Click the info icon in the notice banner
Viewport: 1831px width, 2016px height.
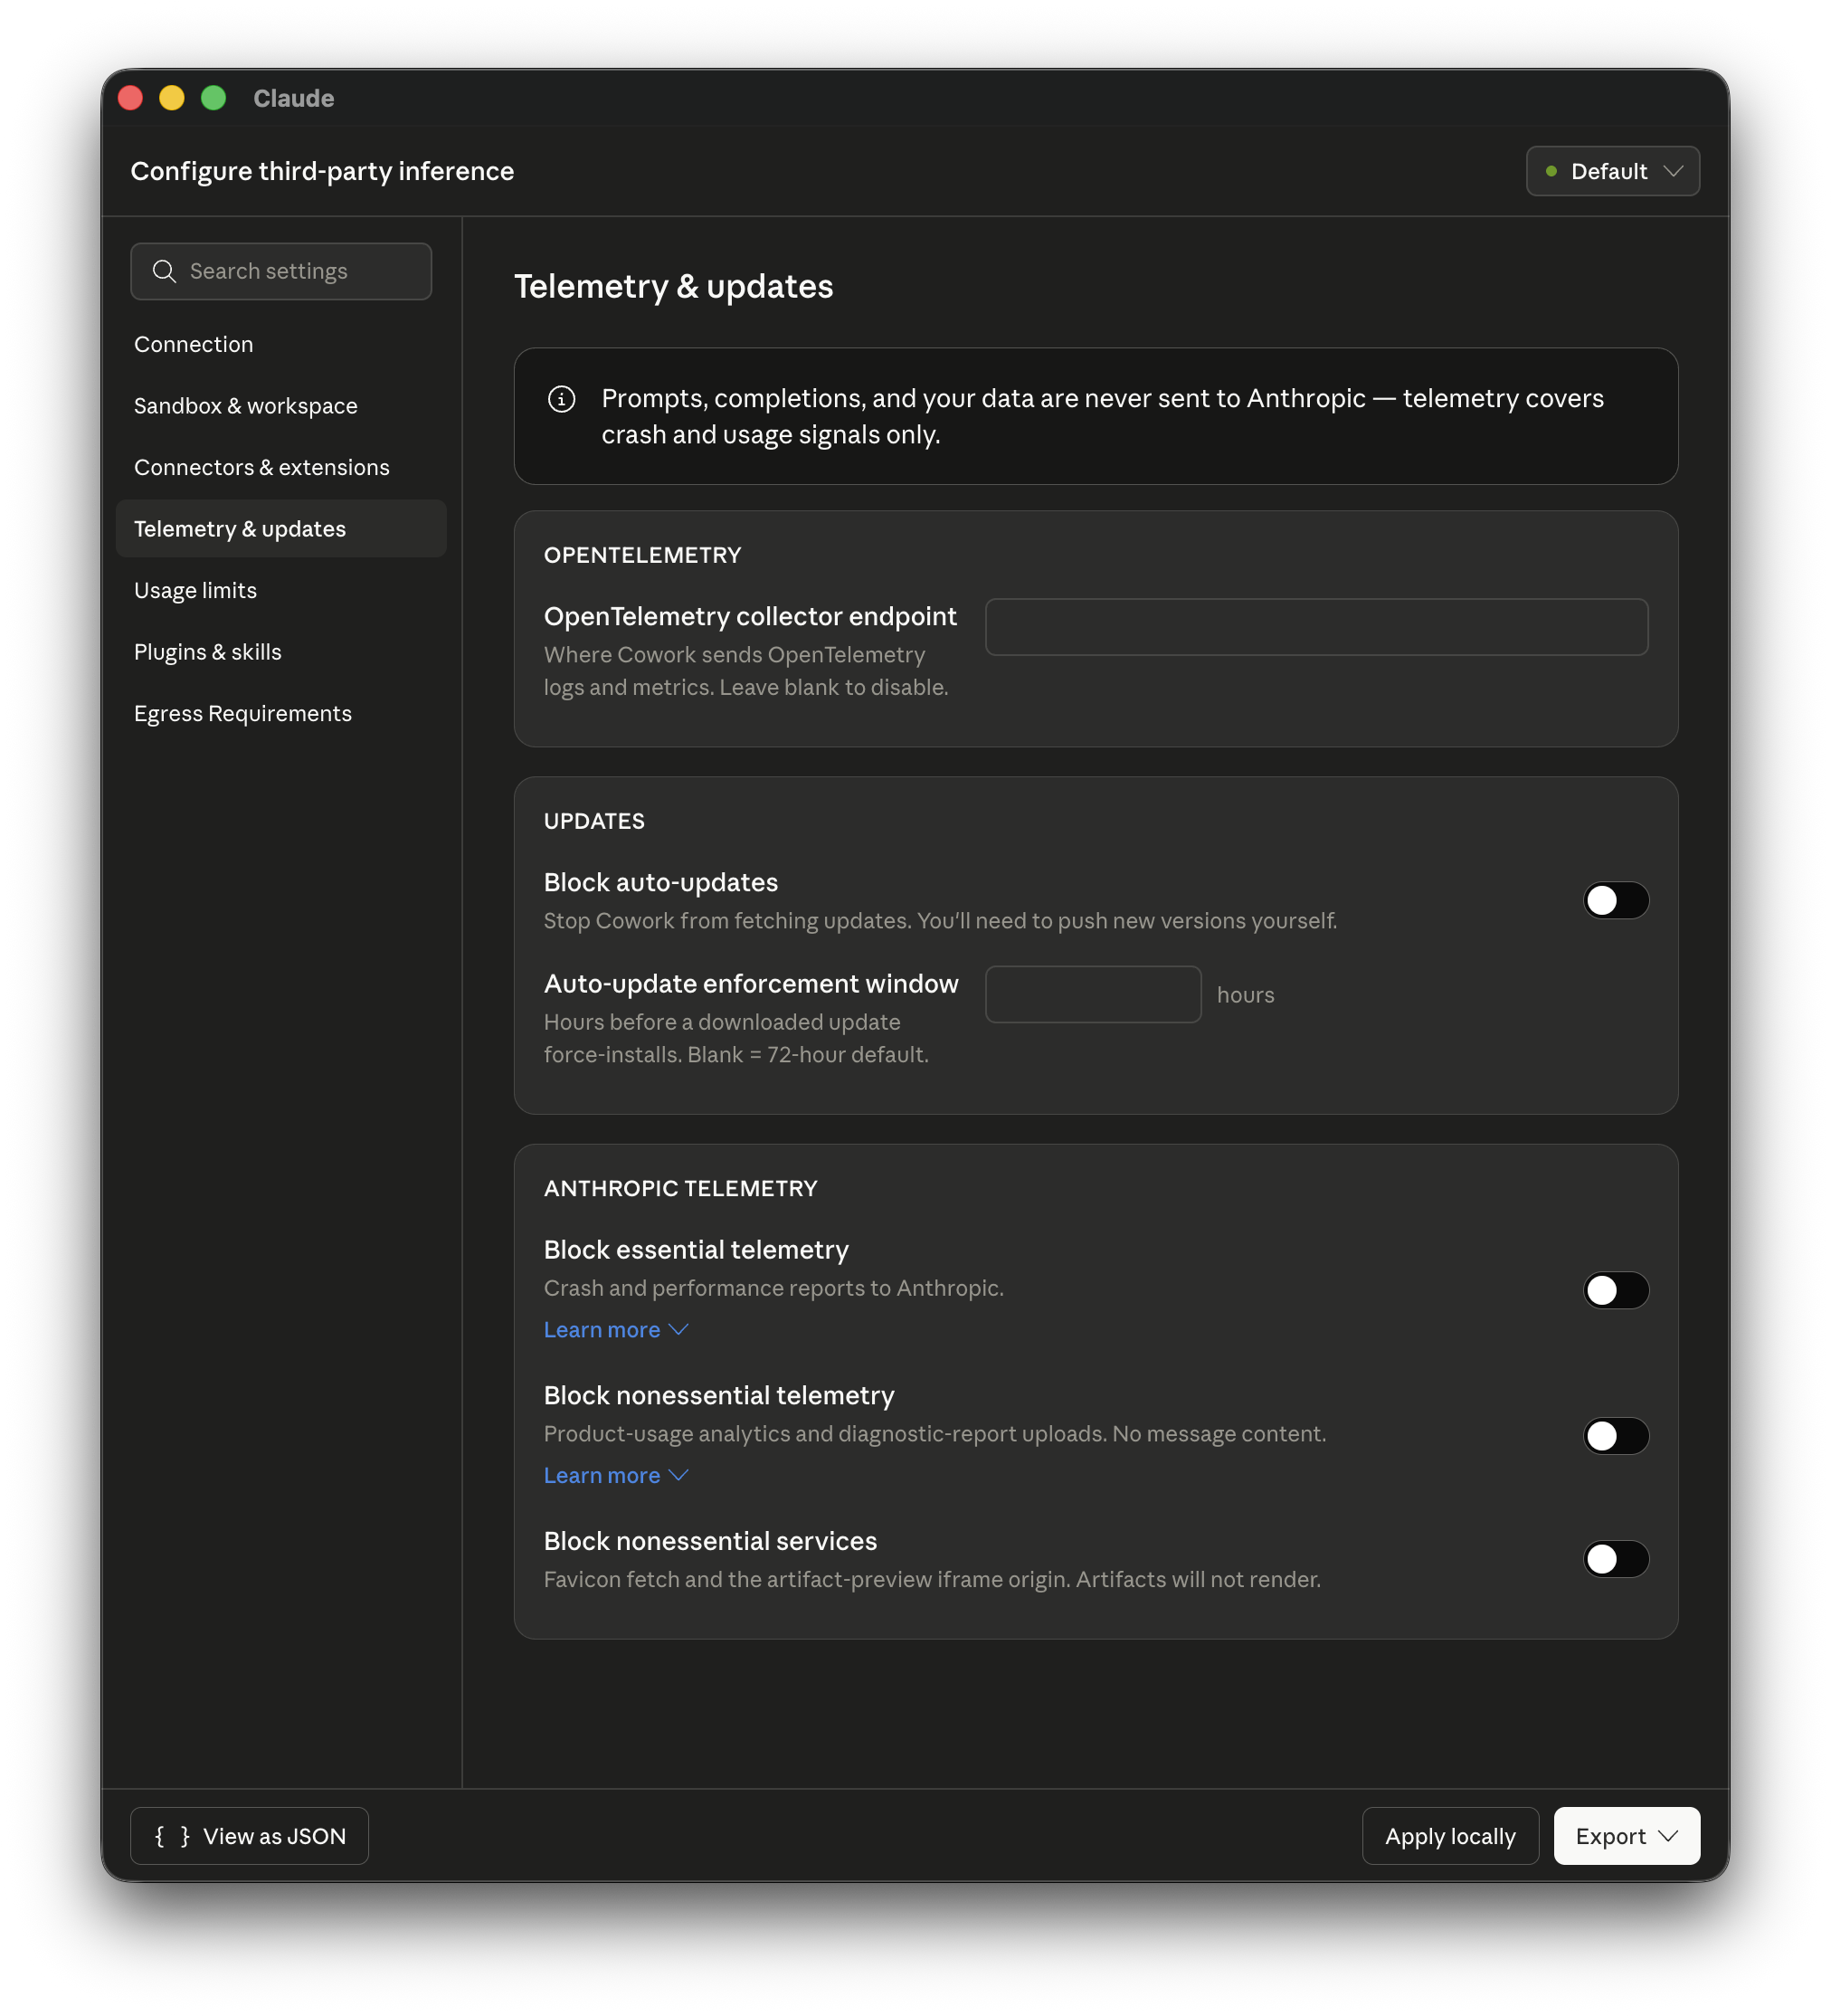[x=561, y=399]
